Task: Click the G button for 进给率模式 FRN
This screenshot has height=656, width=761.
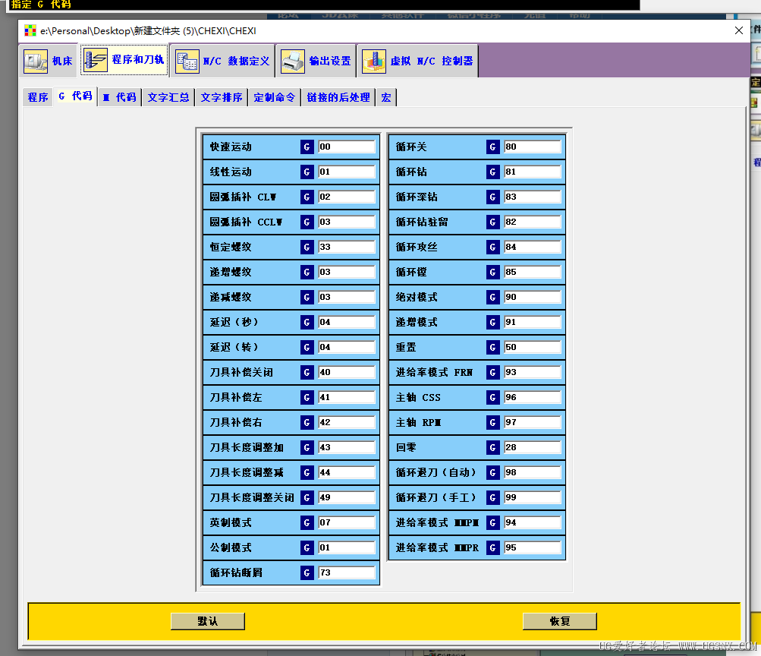Action: point(492,373)
